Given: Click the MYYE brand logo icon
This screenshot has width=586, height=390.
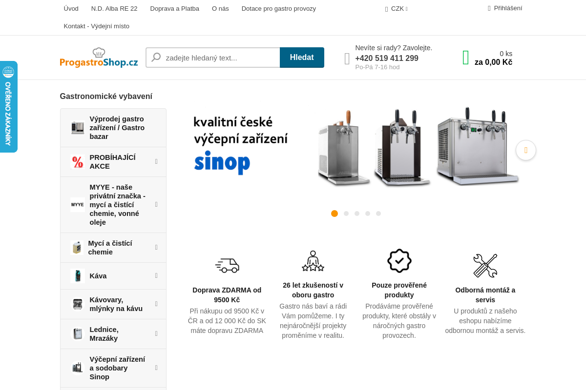Looking at the screenshot, I should (77, 205).
